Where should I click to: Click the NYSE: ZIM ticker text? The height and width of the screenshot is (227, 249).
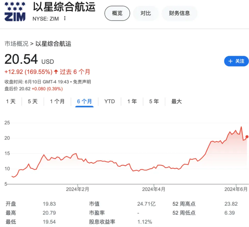46,19
